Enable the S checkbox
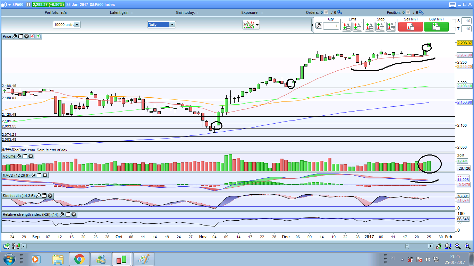This screenshot has height=266, width=474. coord(454,21)
